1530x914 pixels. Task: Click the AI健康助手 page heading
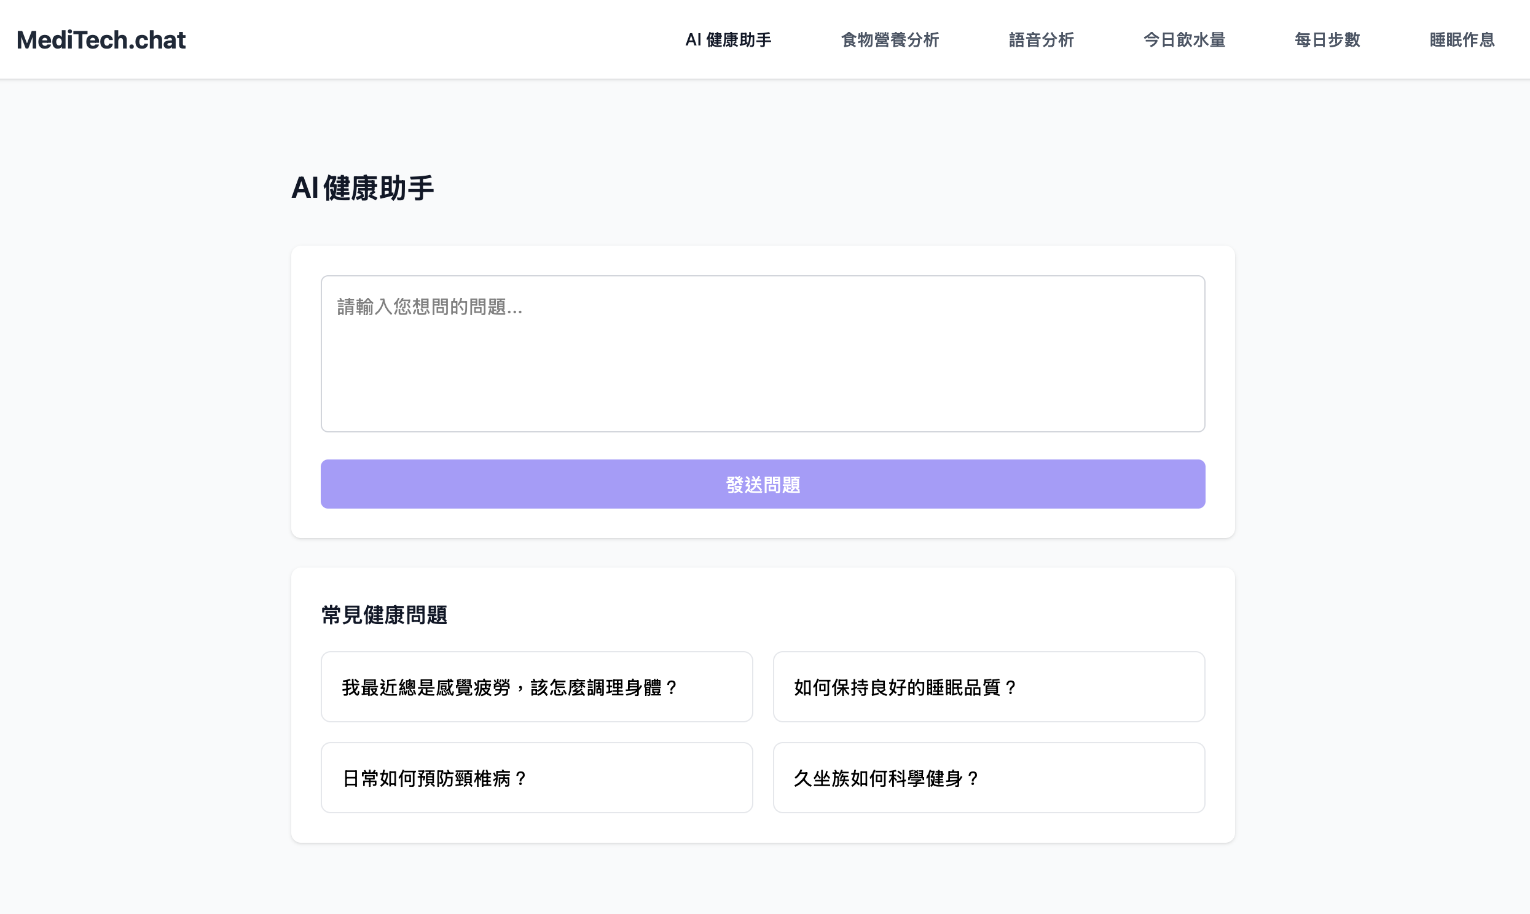tap(362, 188)
